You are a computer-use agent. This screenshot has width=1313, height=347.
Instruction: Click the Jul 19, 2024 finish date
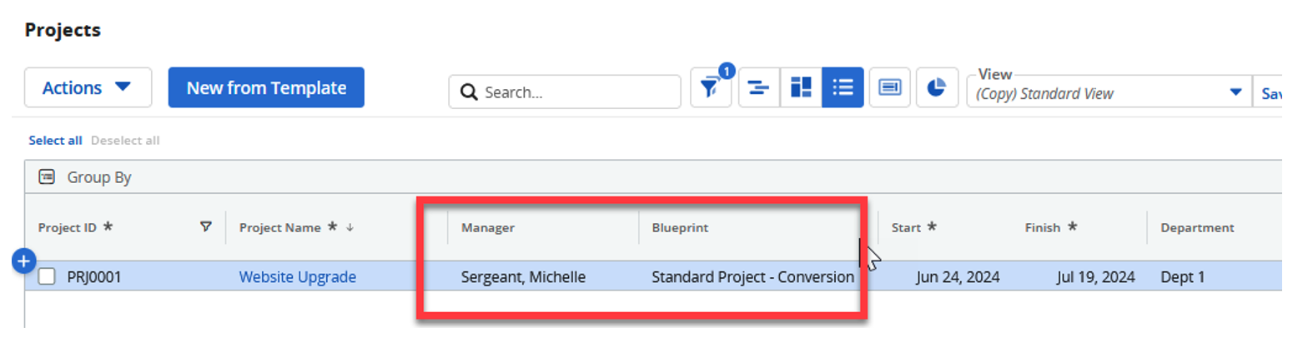coord(1095,277)
